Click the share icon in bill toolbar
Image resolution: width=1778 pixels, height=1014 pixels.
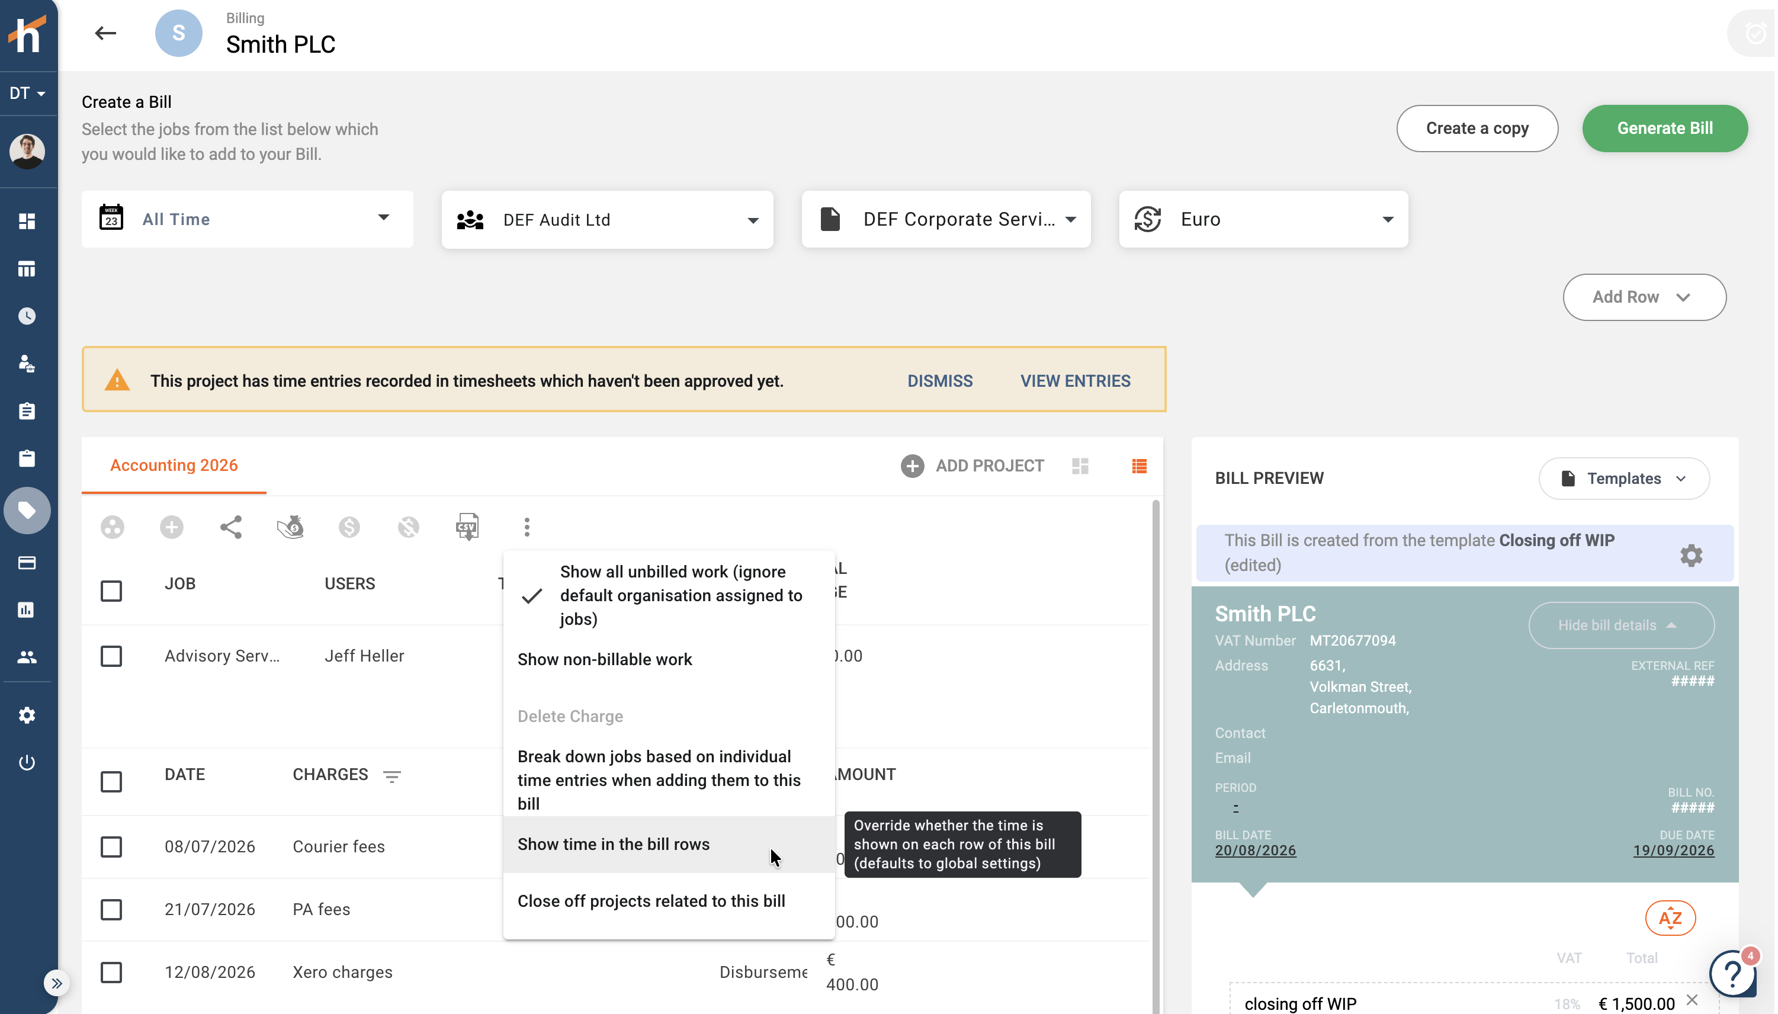click(x=230, y=527)
